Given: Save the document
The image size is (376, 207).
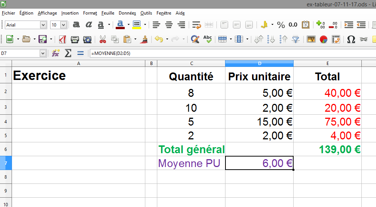Looking at the screenshot, I should click(x=43, y=39).
